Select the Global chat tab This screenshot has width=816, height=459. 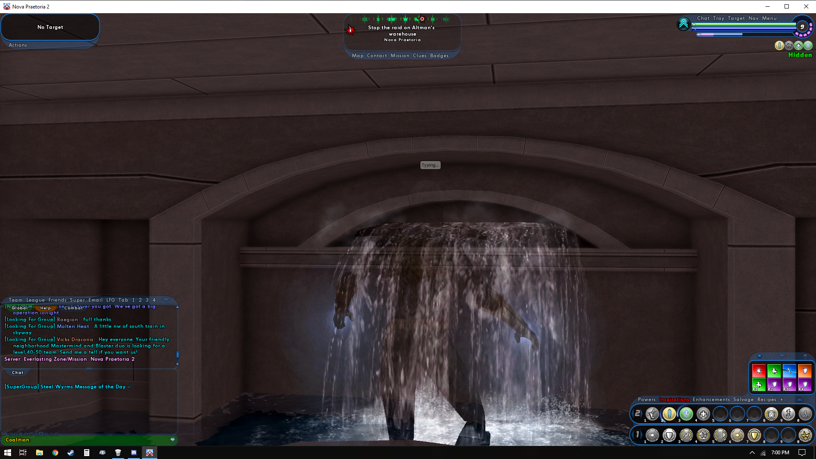(x=20, y=308)
